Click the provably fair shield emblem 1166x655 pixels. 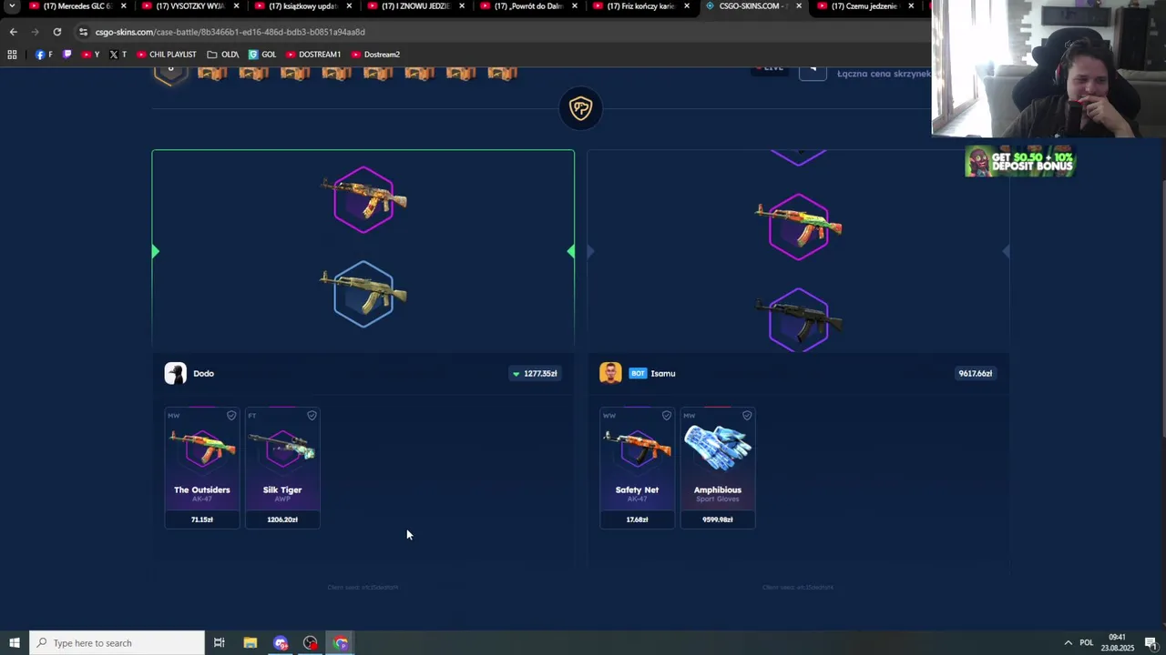pos(580,108)
